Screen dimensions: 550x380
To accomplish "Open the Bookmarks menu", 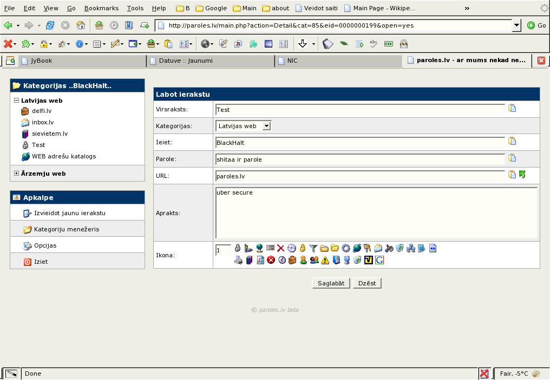I will [101, 8].
